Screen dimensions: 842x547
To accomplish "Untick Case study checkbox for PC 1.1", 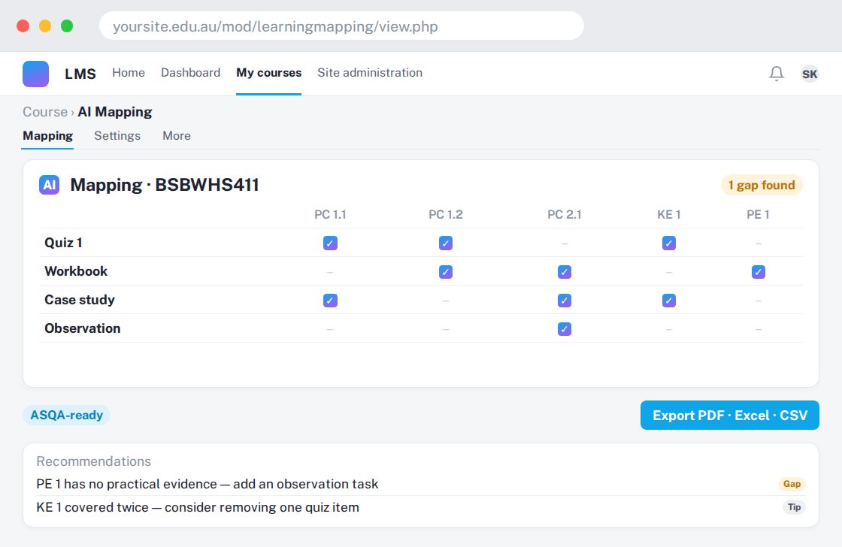I will 330,300.
